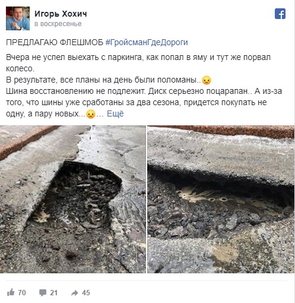
Task: Click the sad emoji after "поломаны.."
Action: point(207,80)
